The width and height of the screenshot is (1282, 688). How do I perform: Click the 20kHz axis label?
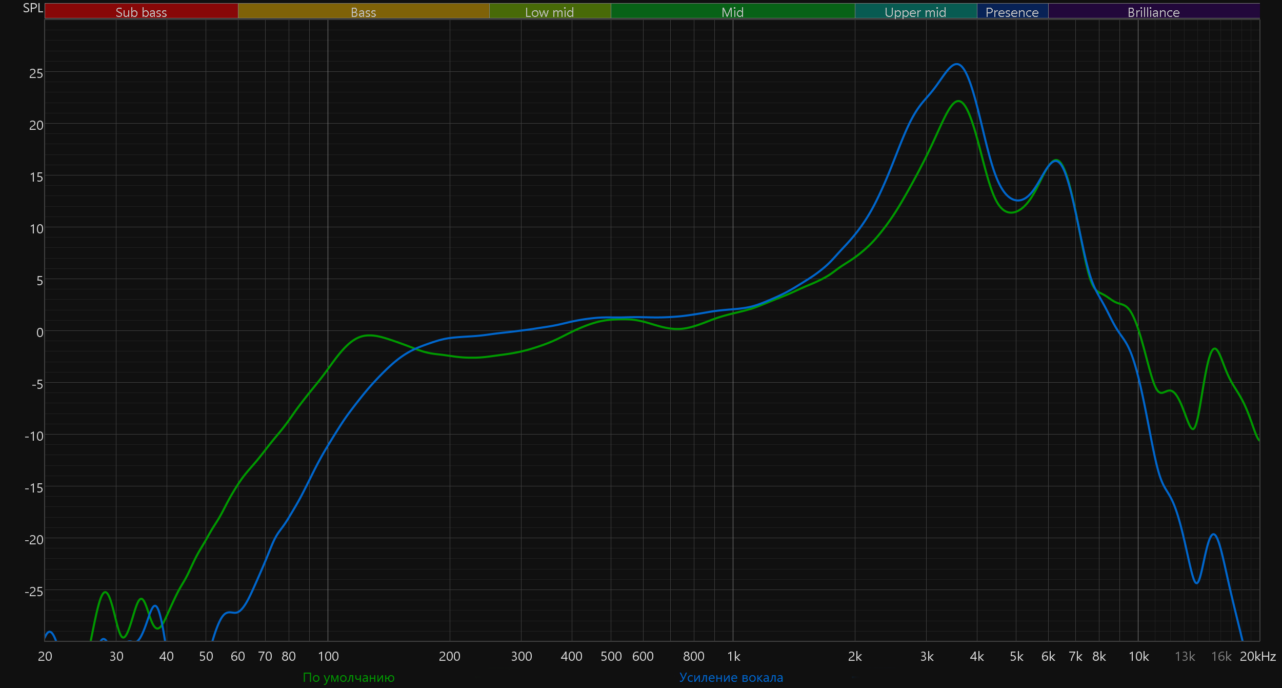click(1257, 656)
